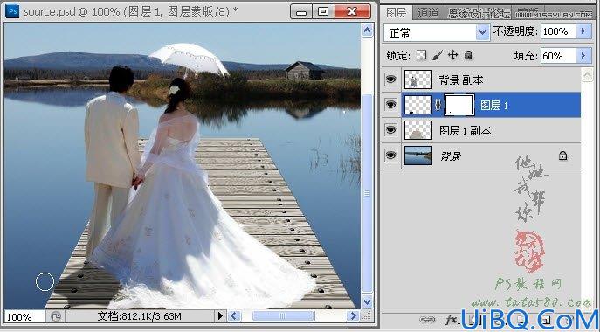Click layers panel scroll up arrow
Screen dimensions: 600x332
point(587,74)
